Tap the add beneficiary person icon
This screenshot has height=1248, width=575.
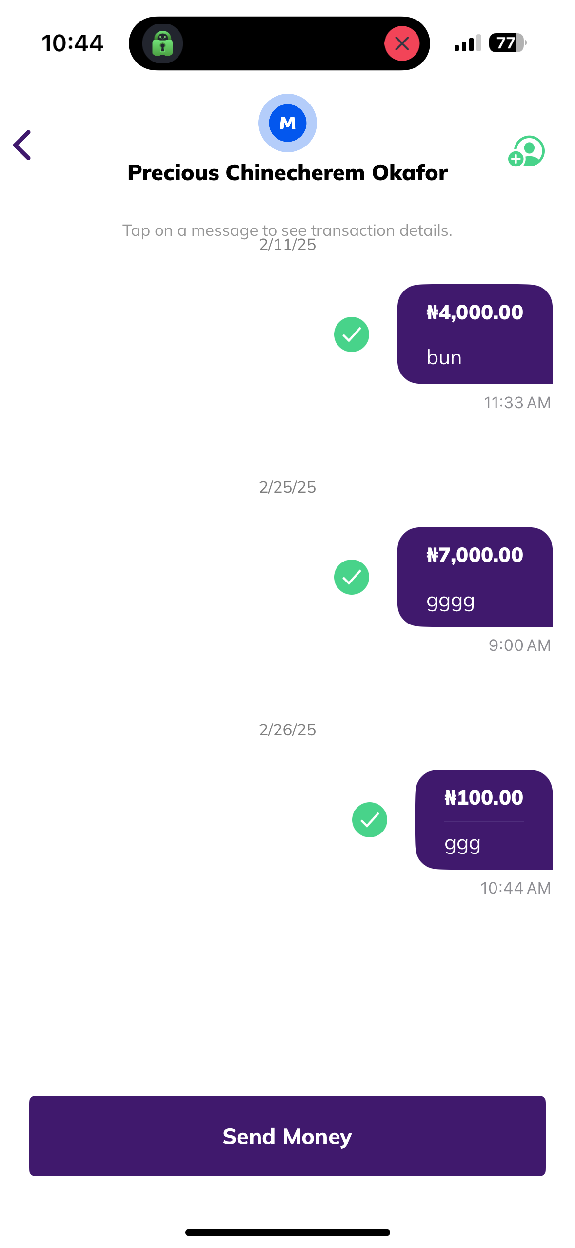(x=526, y=151)
